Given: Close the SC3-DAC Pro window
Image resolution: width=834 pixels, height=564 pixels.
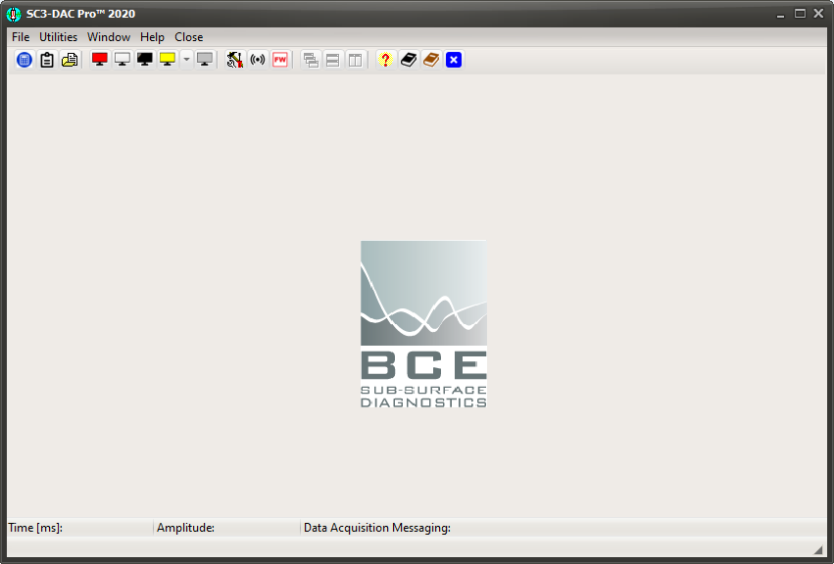Looking at the screenshot, I should pos(818,14).
